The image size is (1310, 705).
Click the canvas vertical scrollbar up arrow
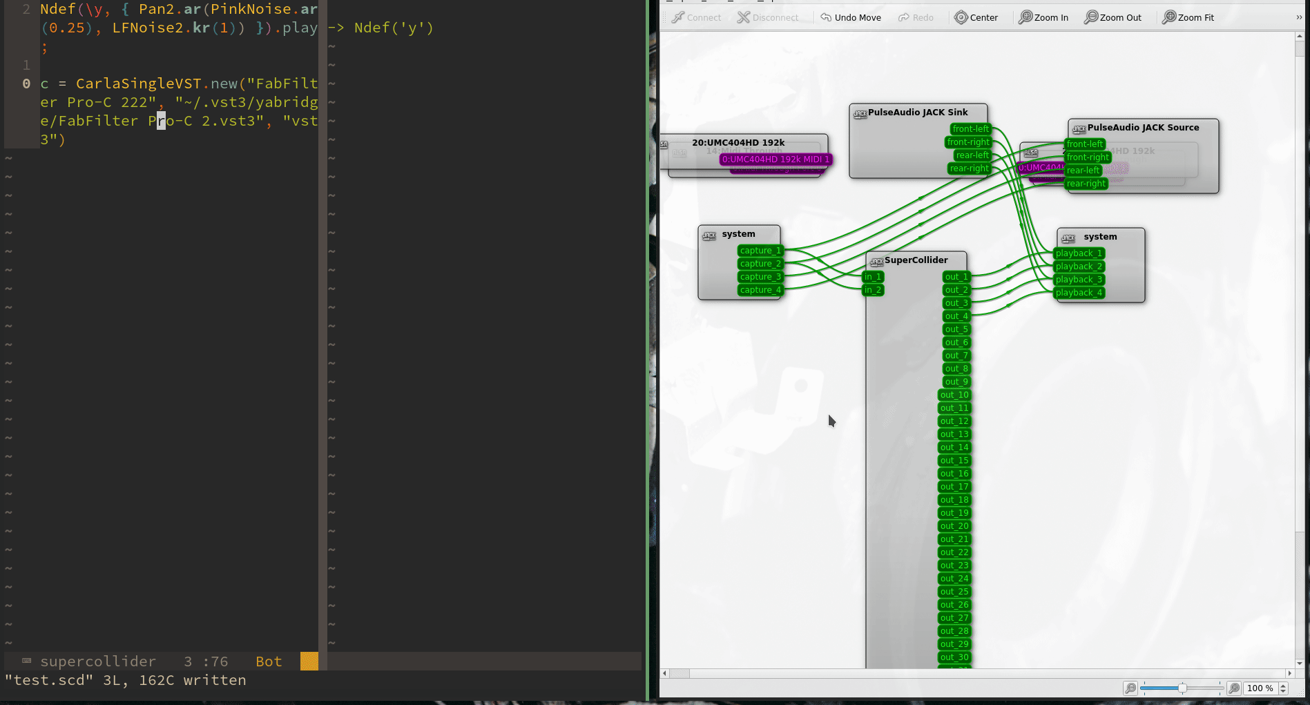pos(1300,36)
